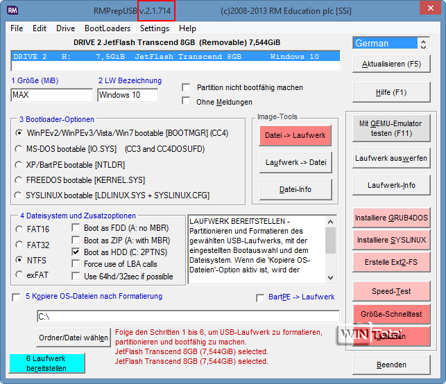Enable Ohne Meldungen checkbox
446x384 pixels.
click(186, 101)
